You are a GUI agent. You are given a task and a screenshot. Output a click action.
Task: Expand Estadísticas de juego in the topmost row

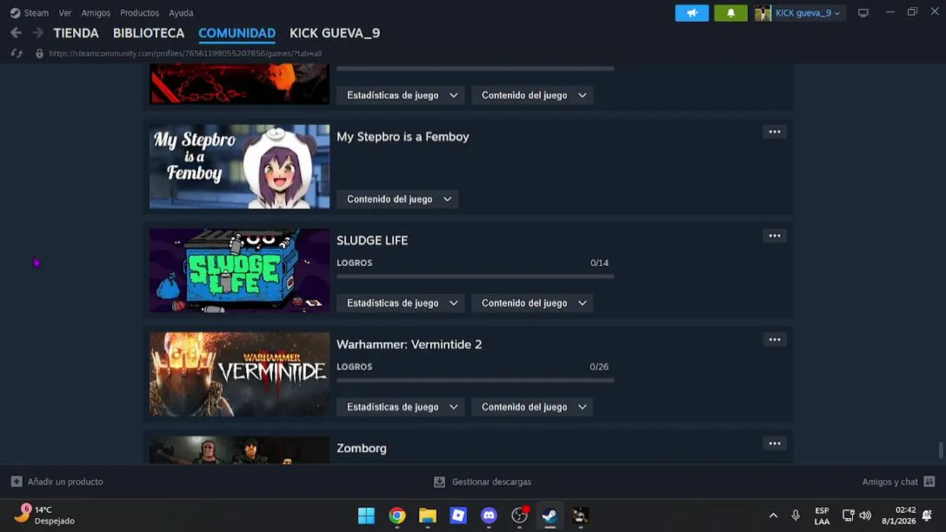click(402, 95)
